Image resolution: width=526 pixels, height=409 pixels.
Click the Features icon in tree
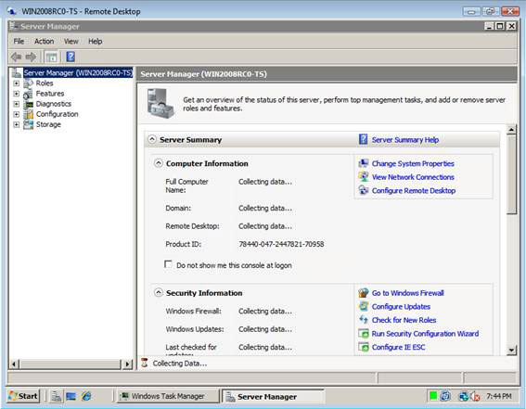(28, 94)
